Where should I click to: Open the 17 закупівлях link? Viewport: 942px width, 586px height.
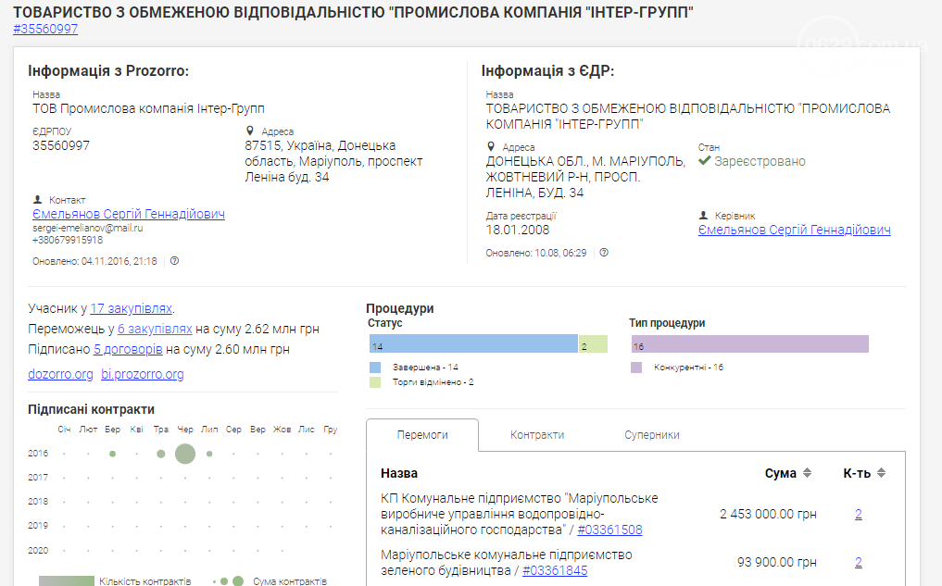(131, 308)
